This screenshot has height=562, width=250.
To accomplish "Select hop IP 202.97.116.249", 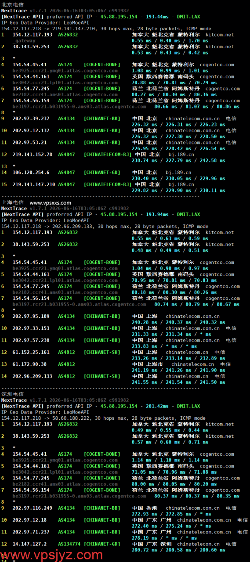I will [33, 508].
